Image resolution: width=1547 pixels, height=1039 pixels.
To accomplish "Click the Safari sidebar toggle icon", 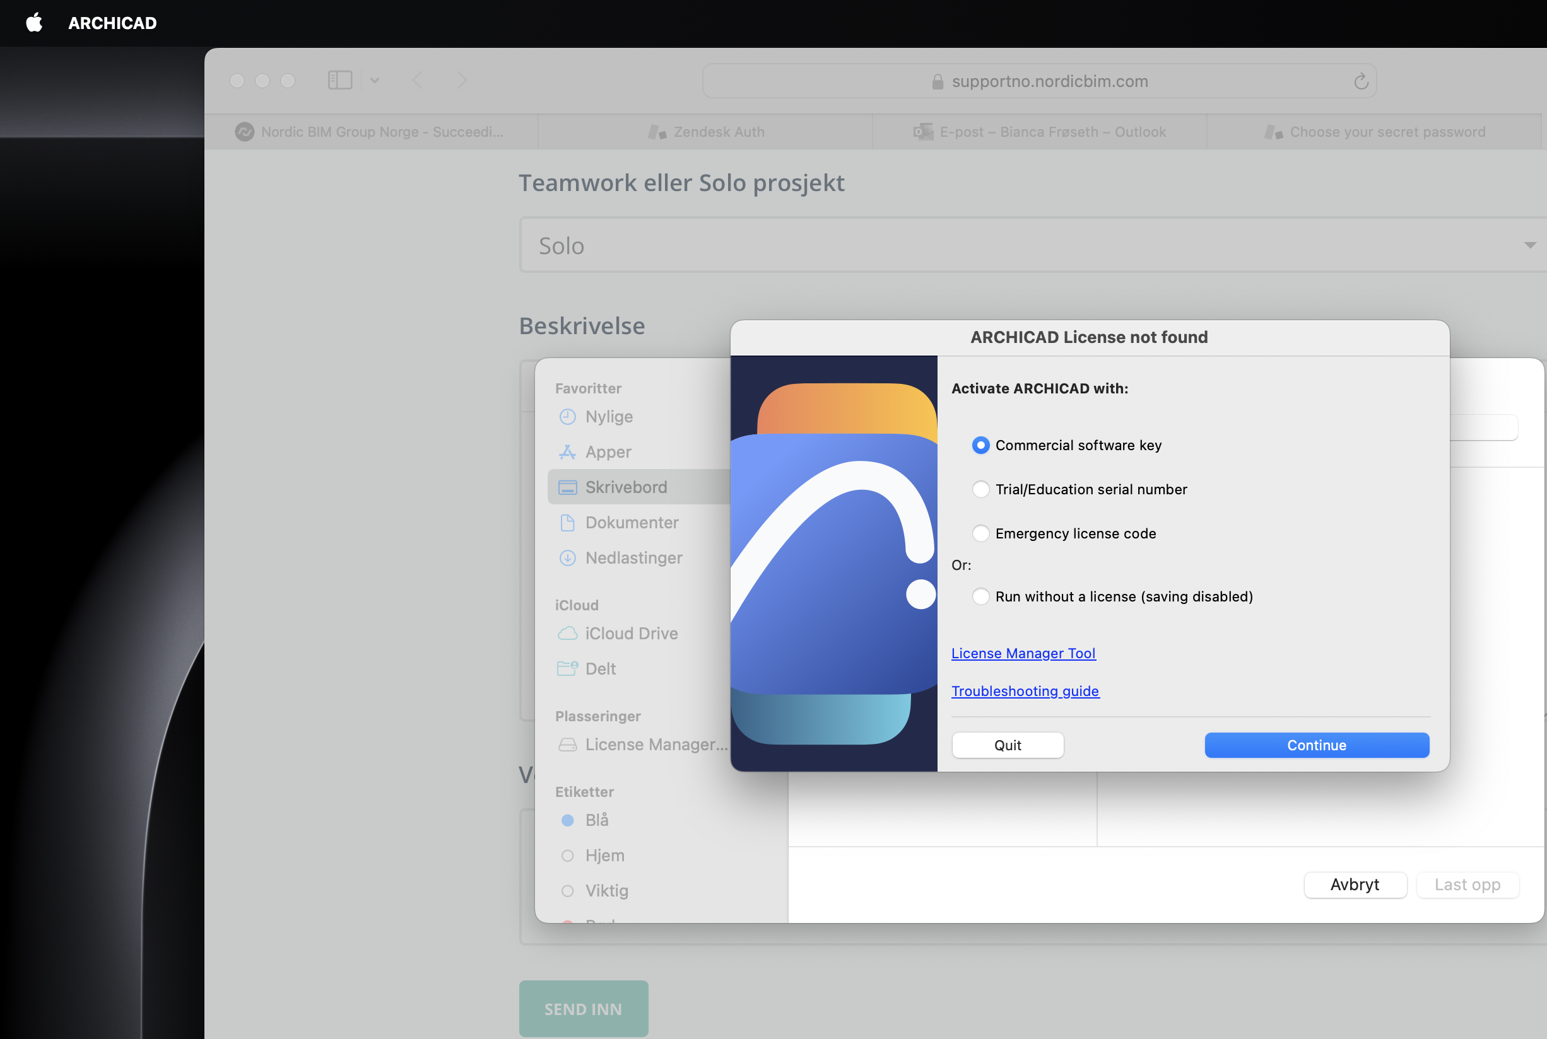I will pos(339,80).
